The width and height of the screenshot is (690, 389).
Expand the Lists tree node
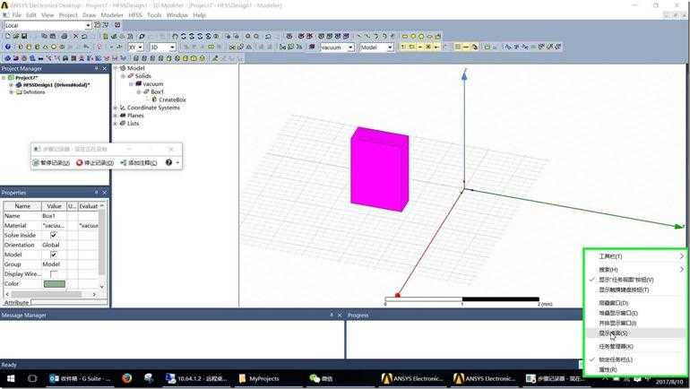pyautogui.click(x=116, y=124)
